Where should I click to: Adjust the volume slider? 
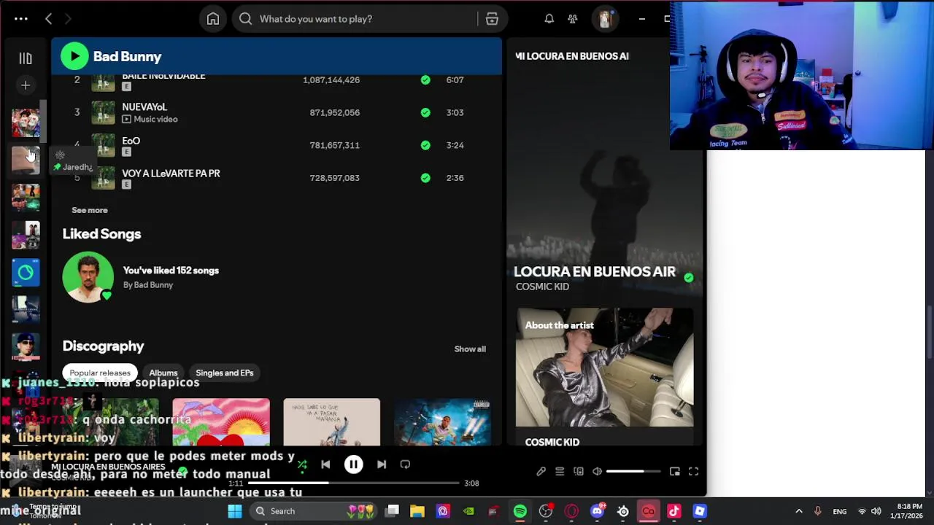(633, 472)
